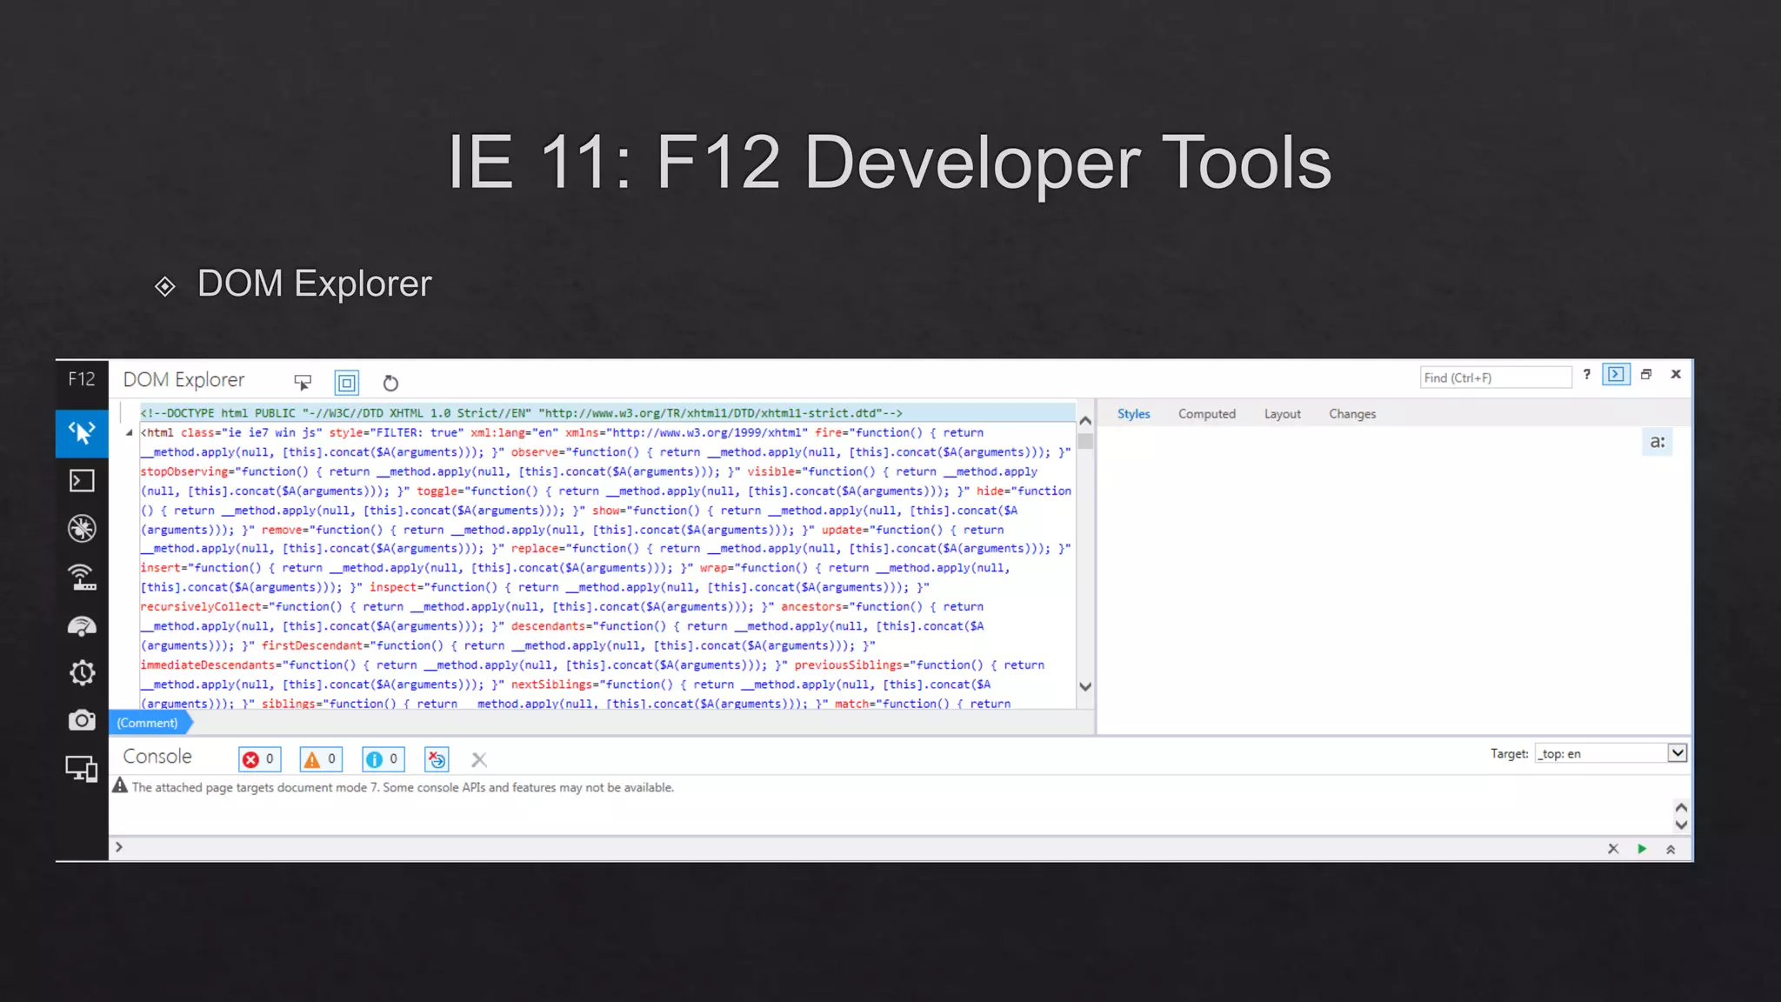
Task: Click DOM tree scrollbar down arrow
Action: 1085,686
